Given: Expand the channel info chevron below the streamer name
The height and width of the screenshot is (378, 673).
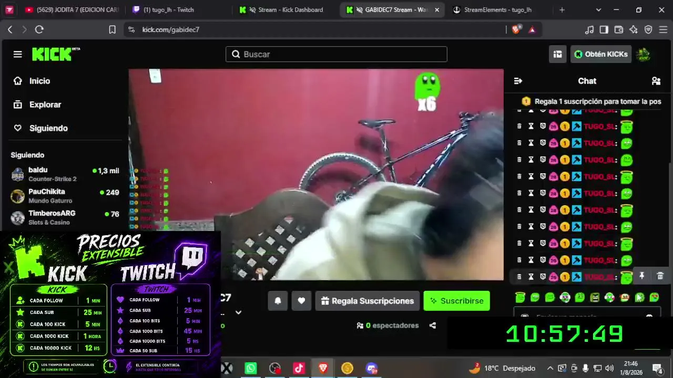Looking at the screenshot, I should coord(238,312).
